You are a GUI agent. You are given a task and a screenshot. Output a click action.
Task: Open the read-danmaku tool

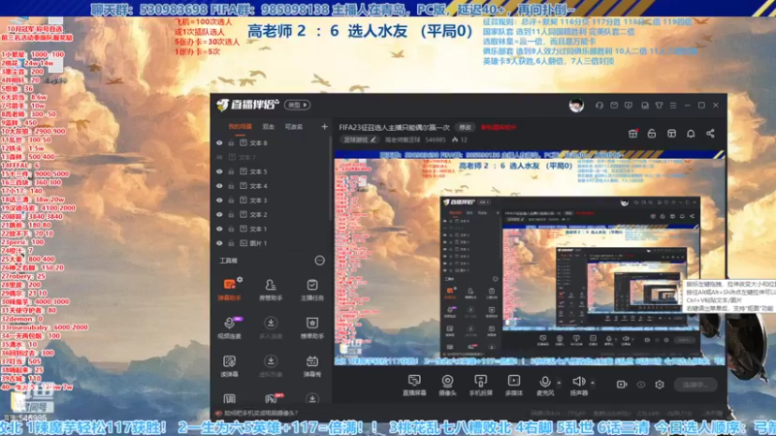[229, 366]
